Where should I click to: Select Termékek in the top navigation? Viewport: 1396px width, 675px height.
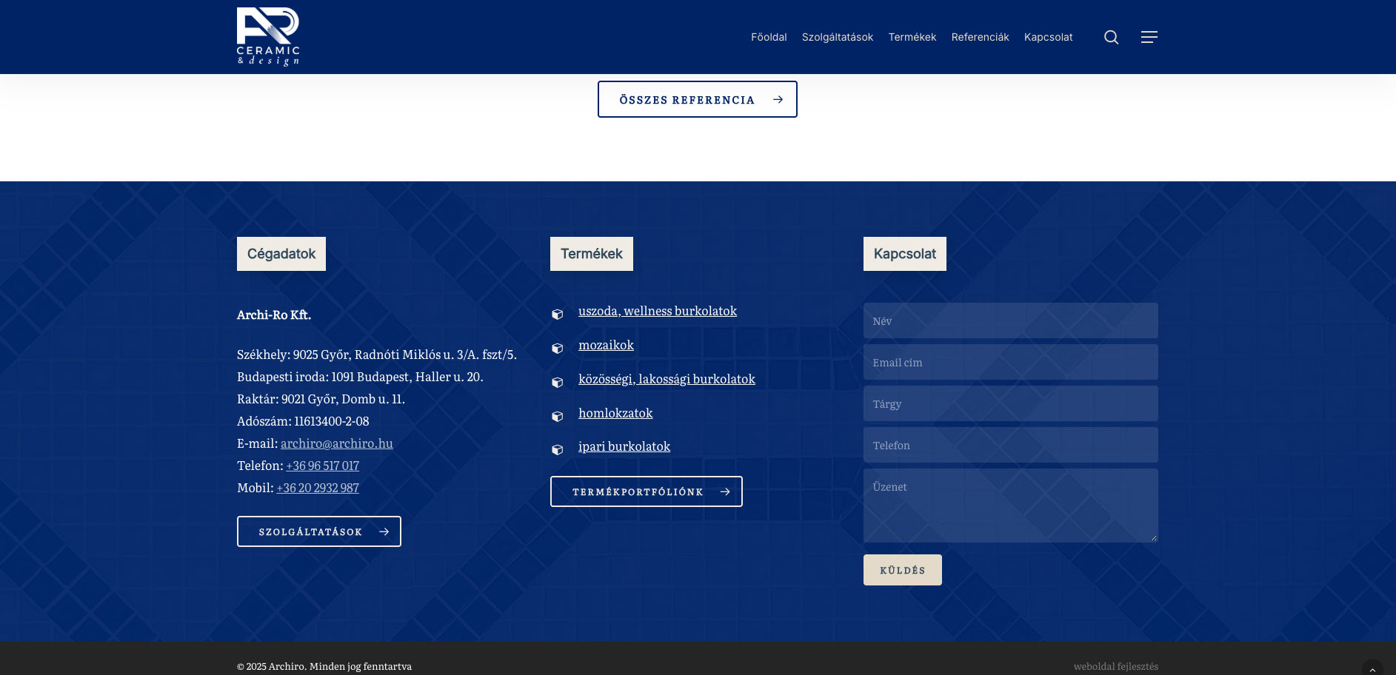[912, 37]
